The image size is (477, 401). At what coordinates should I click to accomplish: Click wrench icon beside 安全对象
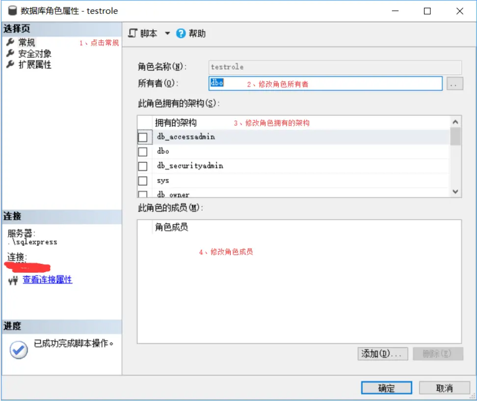[10, 54]
